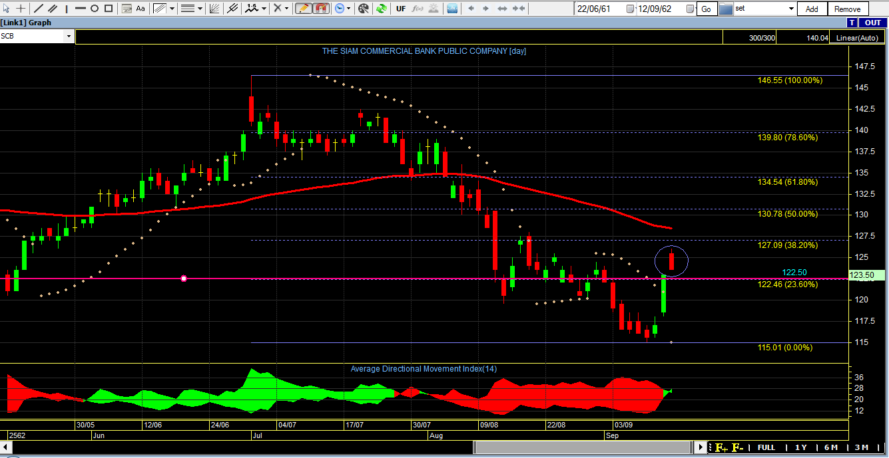Select the Fibonacci retracement lines tool
This screenshot has width=889, height=458.
(188, 9)
